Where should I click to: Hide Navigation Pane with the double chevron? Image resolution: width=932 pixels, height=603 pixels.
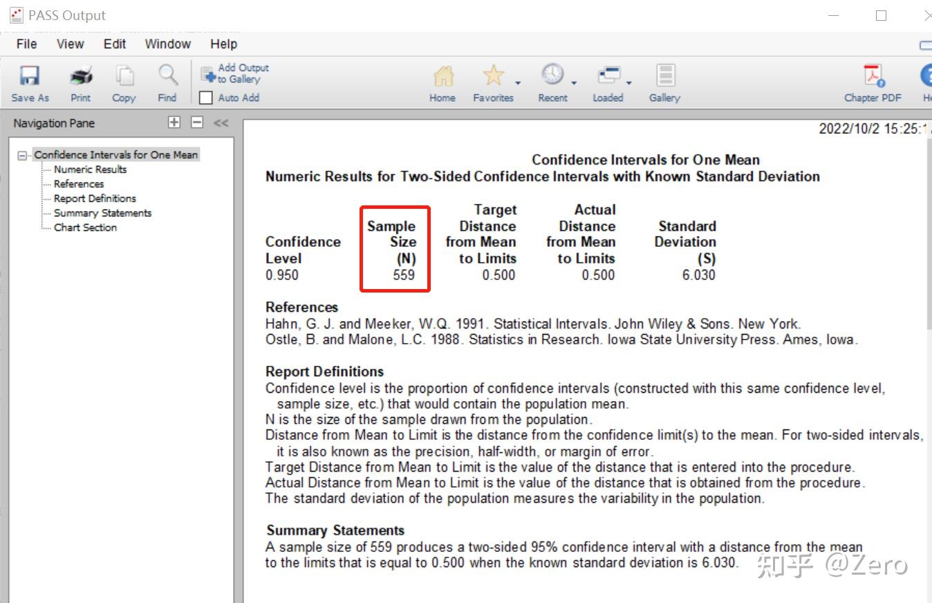click(221, 123)
